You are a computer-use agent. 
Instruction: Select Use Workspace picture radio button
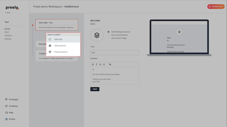coord(108,32)
